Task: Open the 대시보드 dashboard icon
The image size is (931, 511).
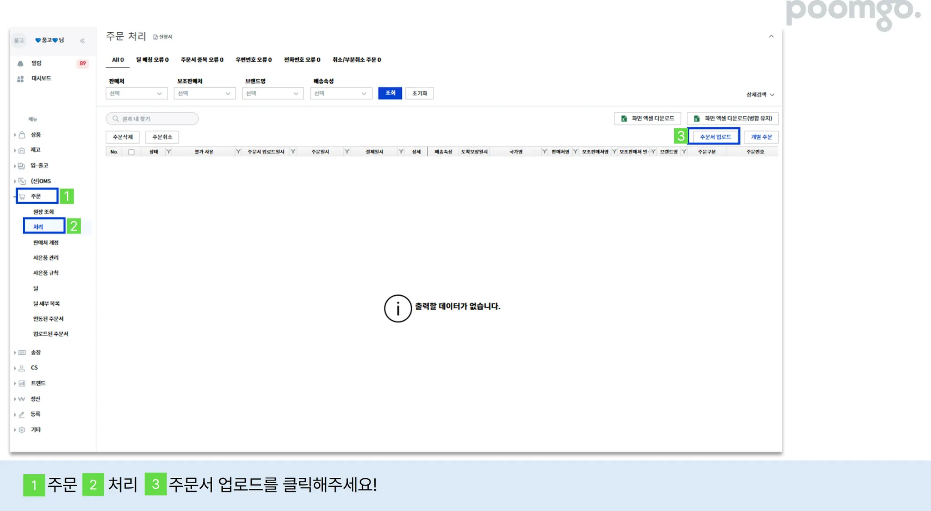Action: [x=20, y=79]
